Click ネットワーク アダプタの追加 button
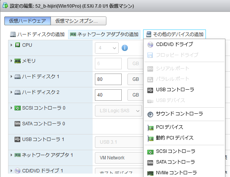The image size is (230, 177). click(x=104, y=34)
